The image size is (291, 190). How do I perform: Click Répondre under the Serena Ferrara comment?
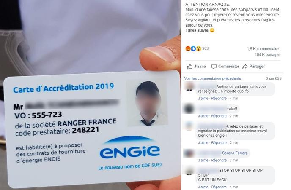[219, 160]
